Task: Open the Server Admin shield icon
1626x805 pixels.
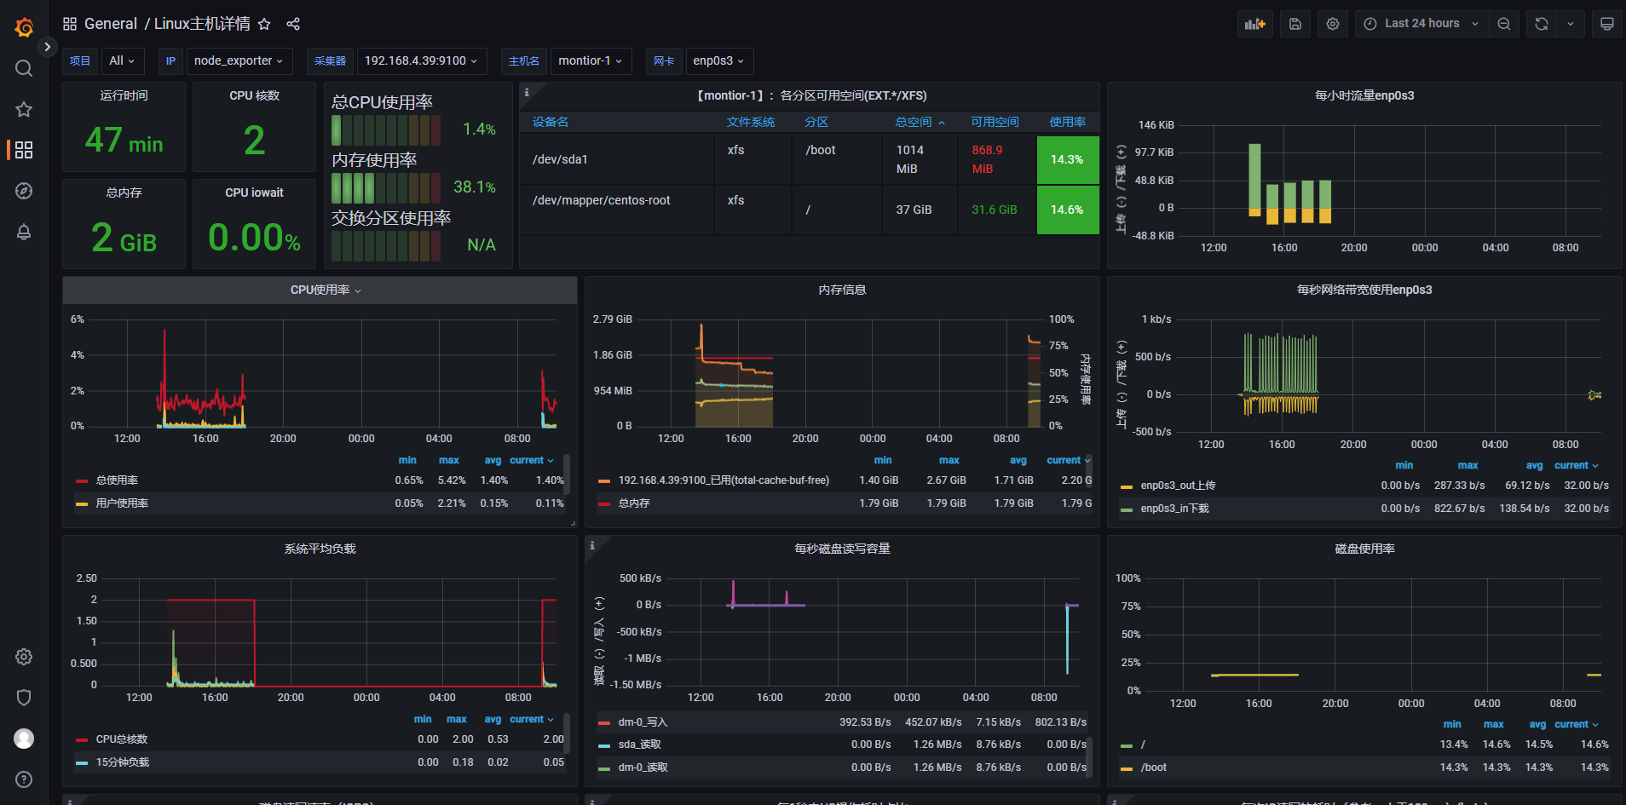Action: pyautogui.click(x=24, y=698)
